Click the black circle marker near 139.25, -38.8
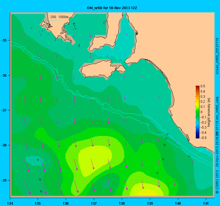This screenshot has width=220, height=206. (157, 173)
